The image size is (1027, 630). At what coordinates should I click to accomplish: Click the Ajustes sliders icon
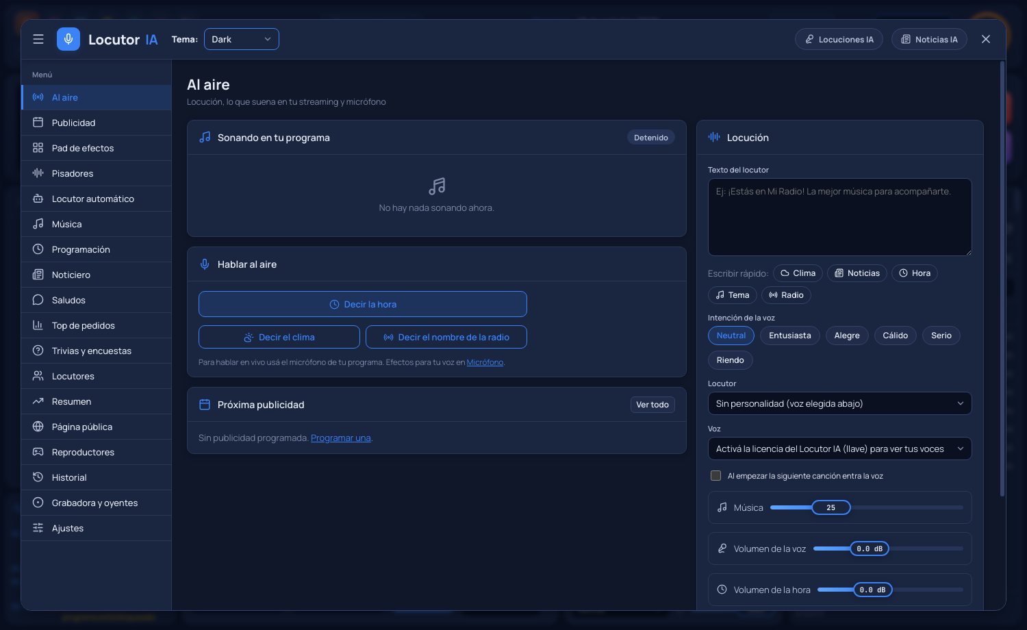pyautogui.click(x=38, y=528)
